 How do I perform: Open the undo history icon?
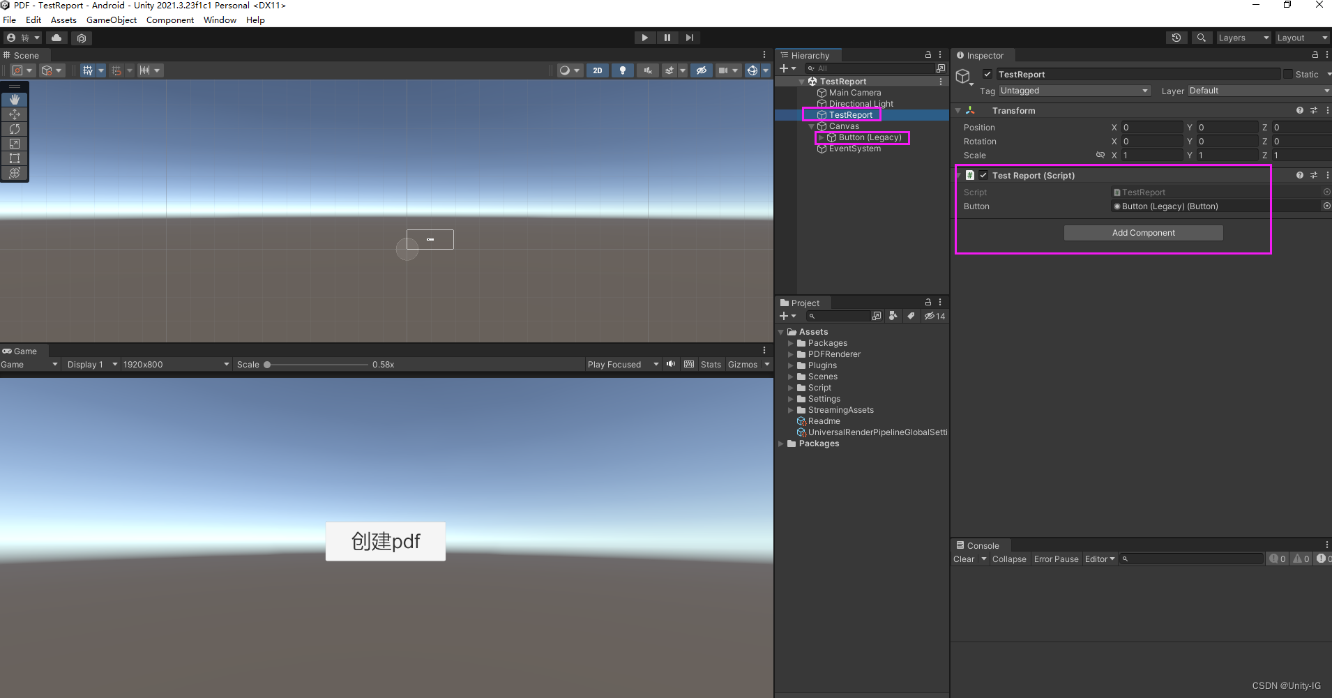[x=1176, y=38]
